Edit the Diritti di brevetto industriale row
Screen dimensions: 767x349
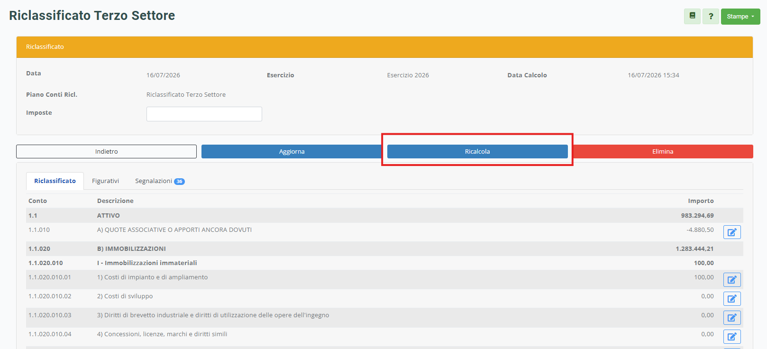click(x=732, y=317)
